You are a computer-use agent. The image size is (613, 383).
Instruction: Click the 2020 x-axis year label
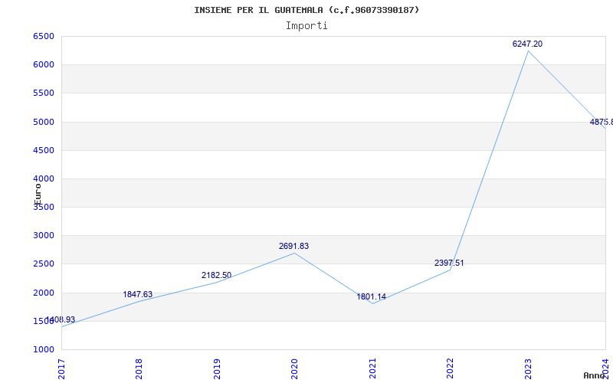pyautogui.click(x=294, y=369)
